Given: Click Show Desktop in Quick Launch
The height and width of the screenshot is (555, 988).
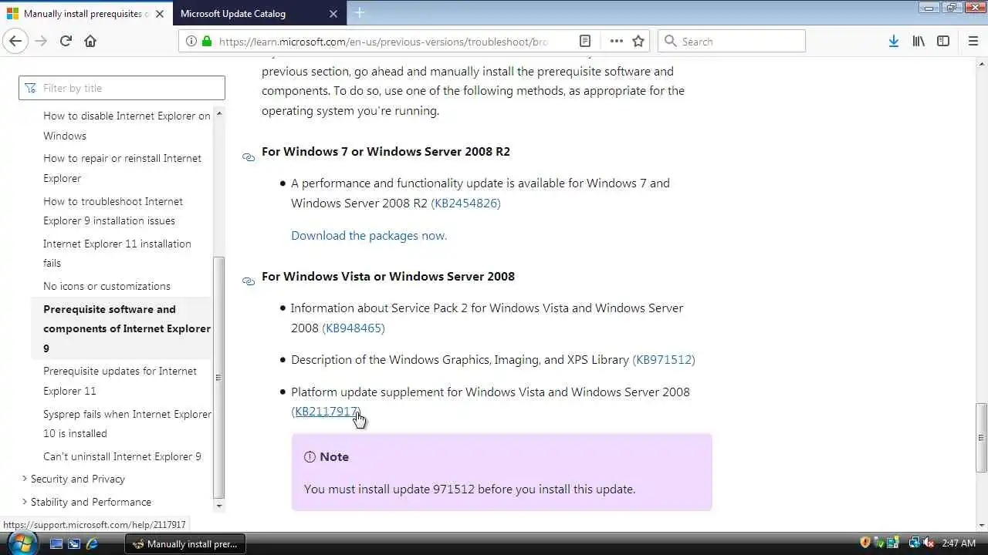Looking at the screenshot, I should pos(56,543).
